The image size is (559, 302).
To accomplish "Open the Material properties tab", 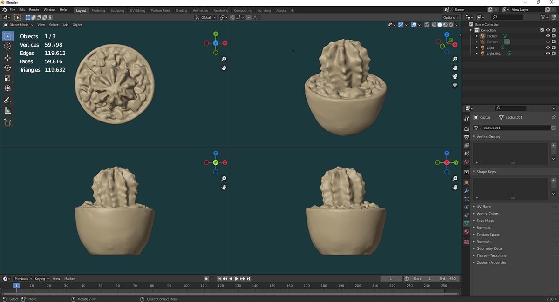I will pyautogui.click(x=466, y=231).
